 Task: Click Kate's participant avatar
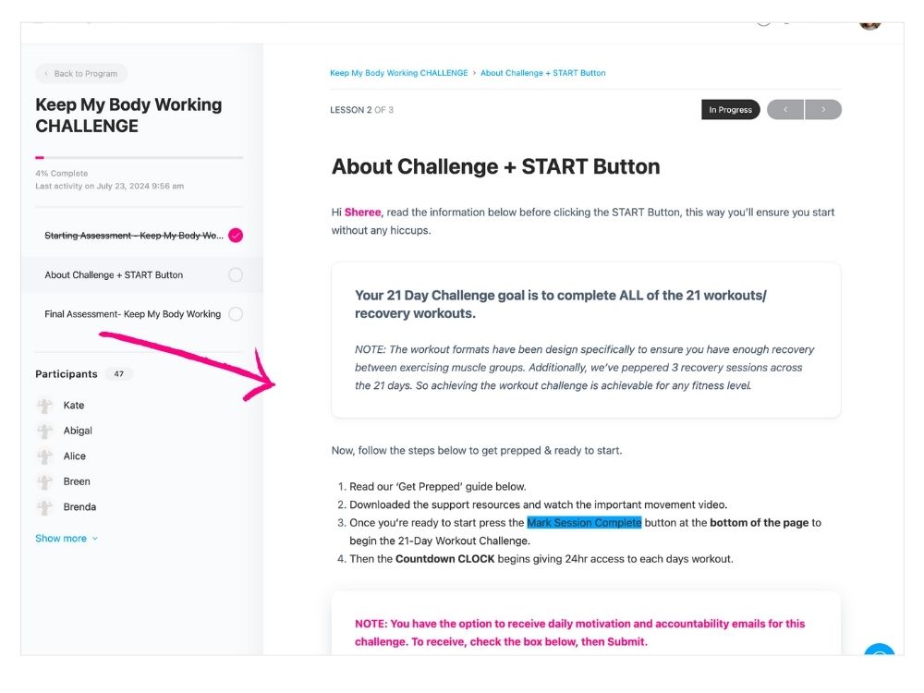point(44,406)
